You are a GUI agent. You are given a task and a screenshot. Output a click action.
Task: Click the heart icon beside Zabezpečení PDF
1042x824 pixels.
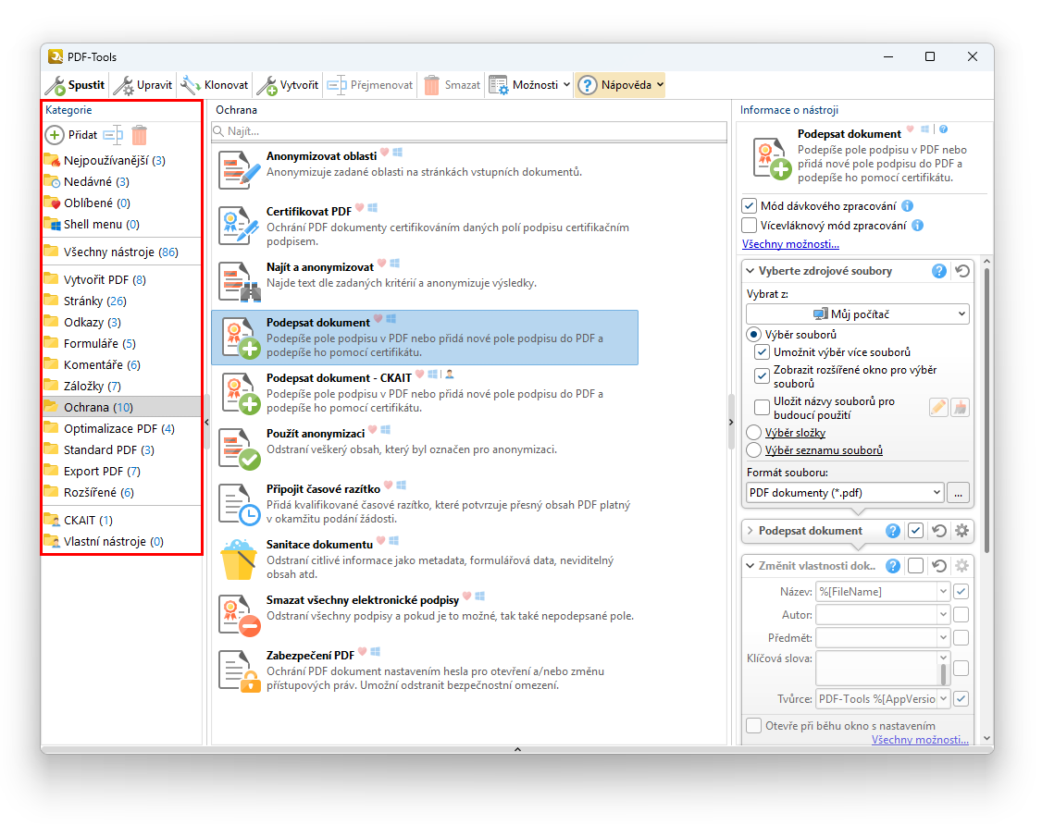pyautogui.click(x=362, y=652)
